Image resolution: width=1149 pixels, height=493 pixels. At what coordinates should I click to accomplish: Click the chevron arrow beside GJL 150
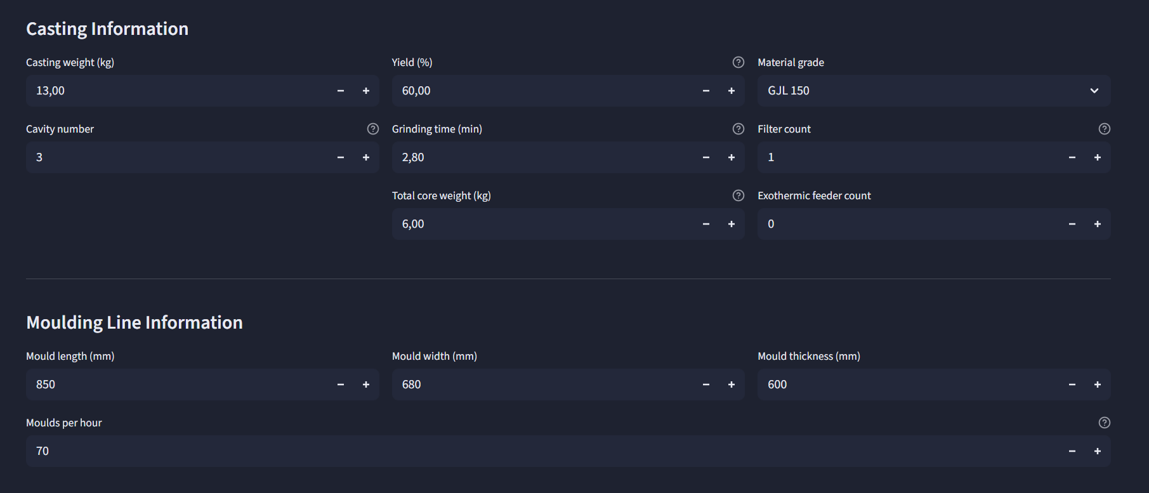point(1094,91)
